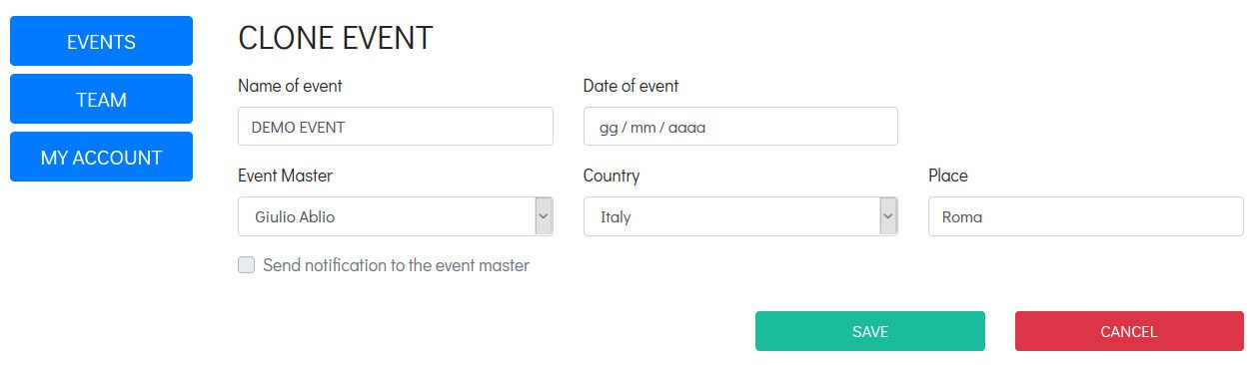The image size is (1258, 365).
Task: Open the Event Master dropdown showing Giulio Ablio
Action: [396, 216]
